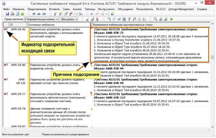Click the vertical scrollbar down arrow

[213, 127]
